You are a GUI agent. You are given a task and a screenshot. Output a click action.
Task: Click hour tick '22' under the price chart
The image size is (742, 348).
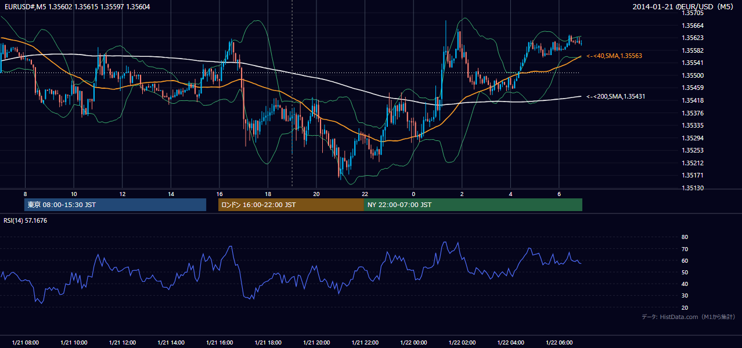click(365, 194)
